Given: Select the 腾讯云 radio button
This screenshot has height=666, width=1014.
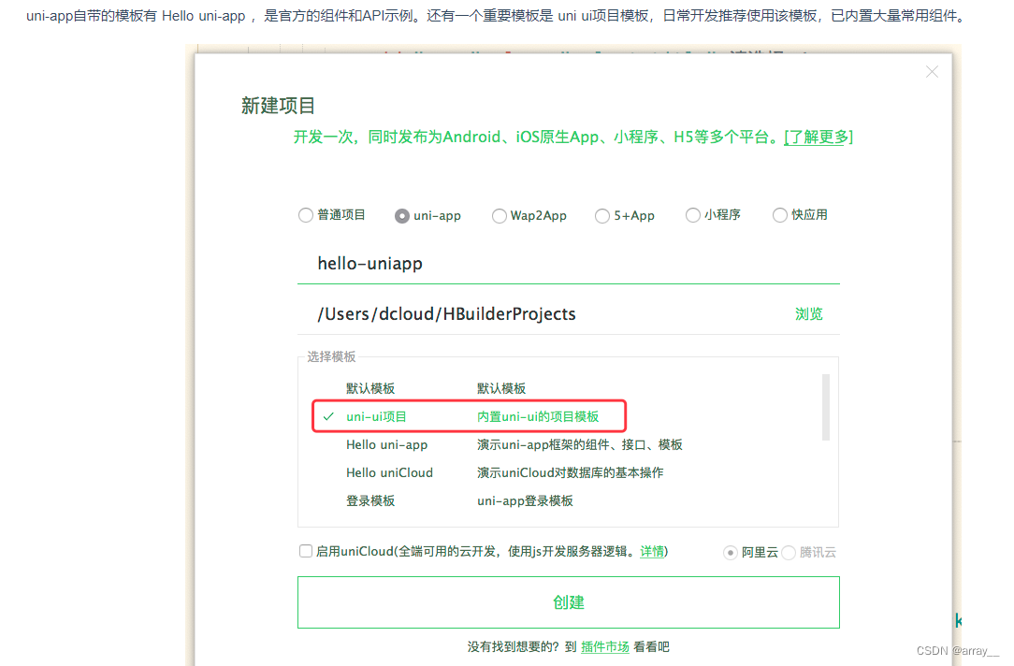Looking at the screenshot, I should (789, 553).
